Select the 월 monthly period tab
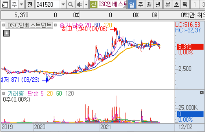This screenshot has height=132, width=205. point(149,5)
